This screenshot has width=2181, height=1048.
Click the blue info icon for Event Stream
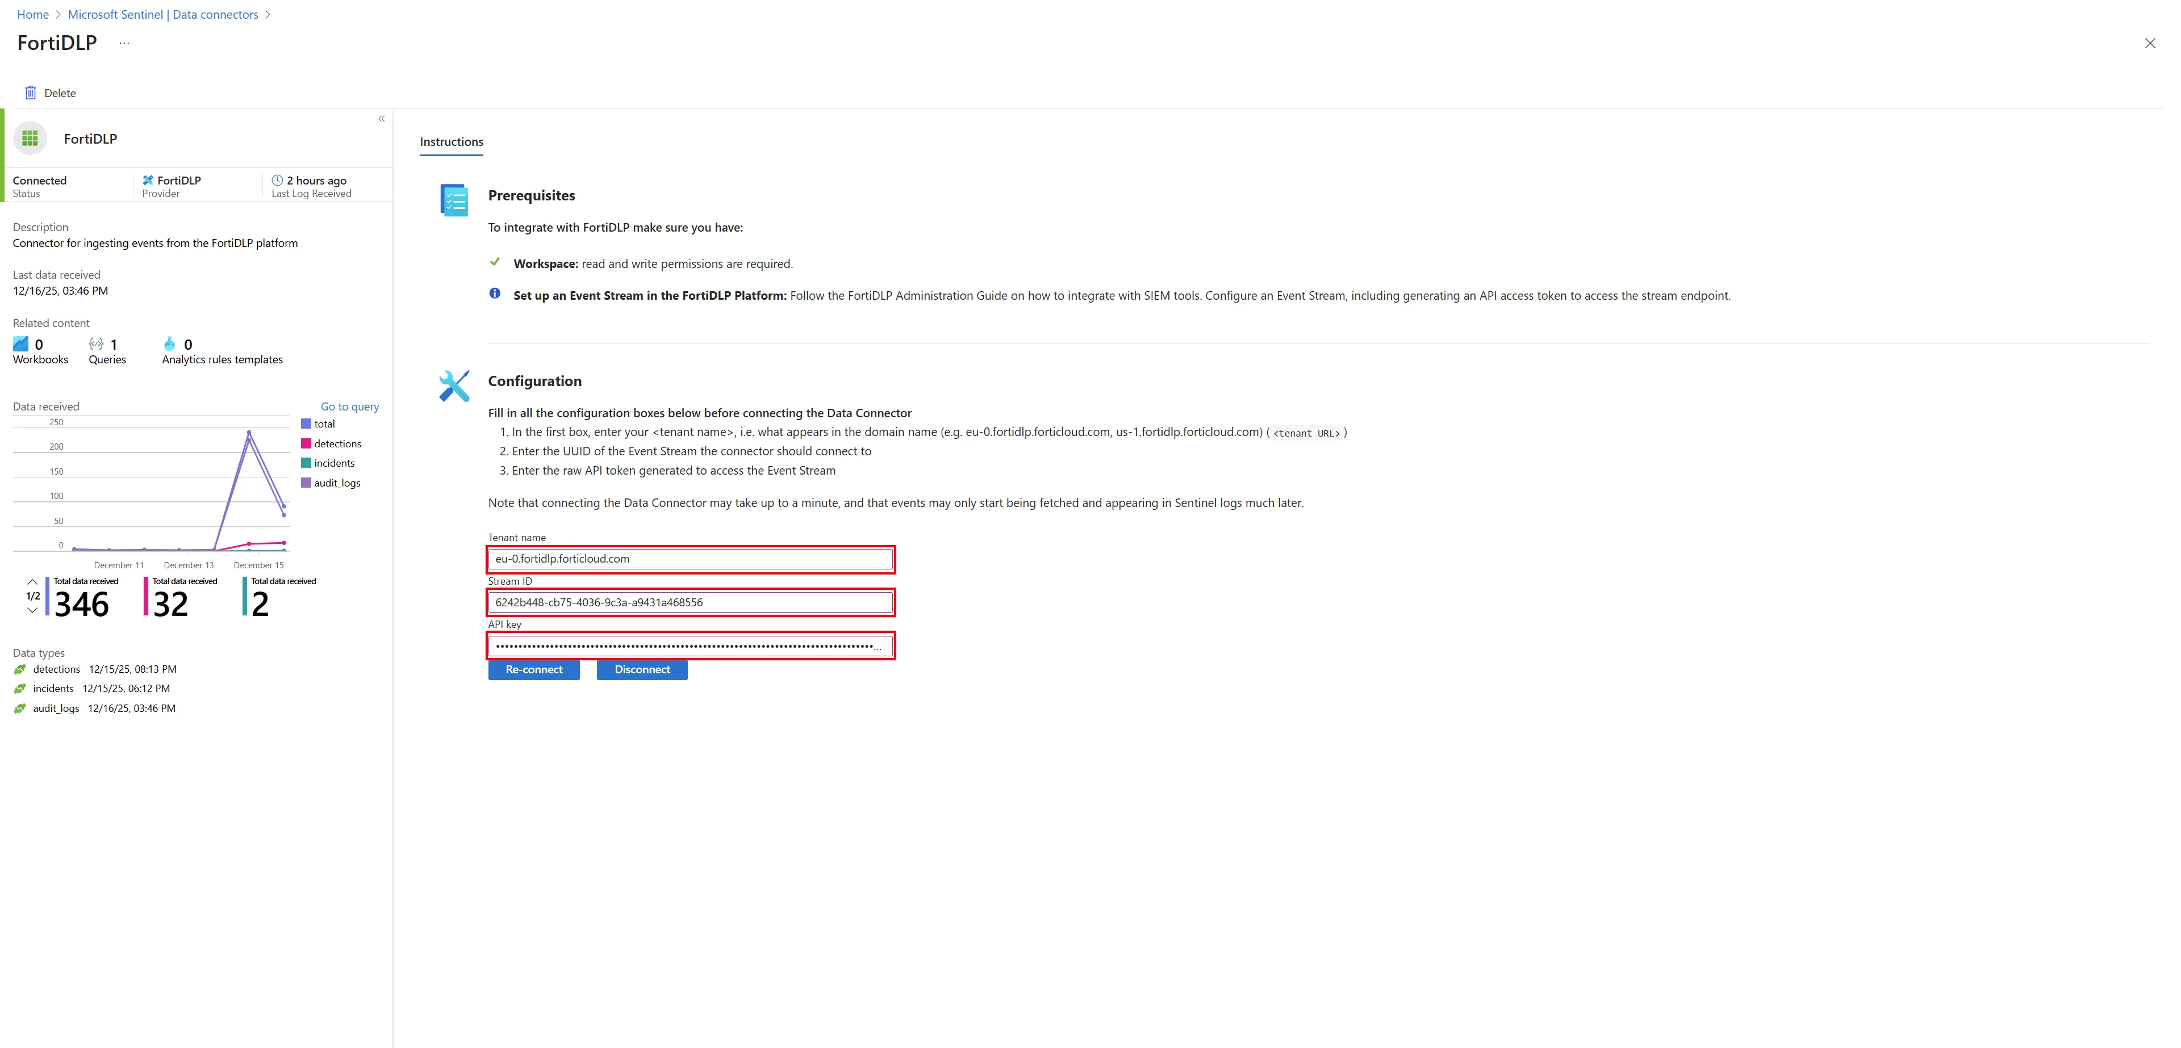point(495,294)
